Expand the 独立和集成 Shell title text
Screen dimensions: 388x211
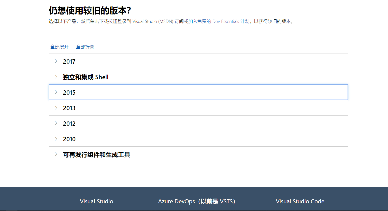coord(86,77)
